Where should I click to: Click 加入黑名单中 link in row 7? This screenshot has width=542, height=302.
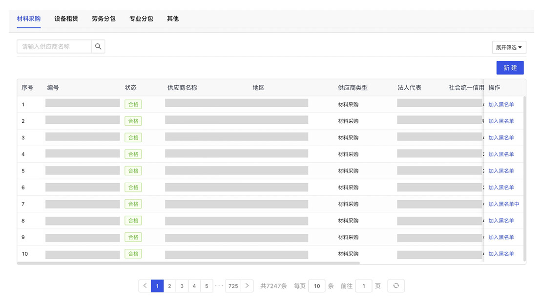coord(503,204)
